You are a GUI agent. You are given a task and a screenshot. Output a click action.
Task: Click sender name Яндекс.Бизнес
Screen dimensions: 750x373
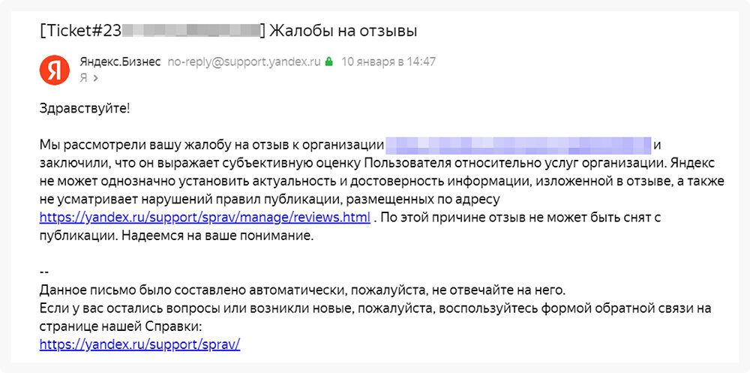pyautogui.click(x=119, y=62)
